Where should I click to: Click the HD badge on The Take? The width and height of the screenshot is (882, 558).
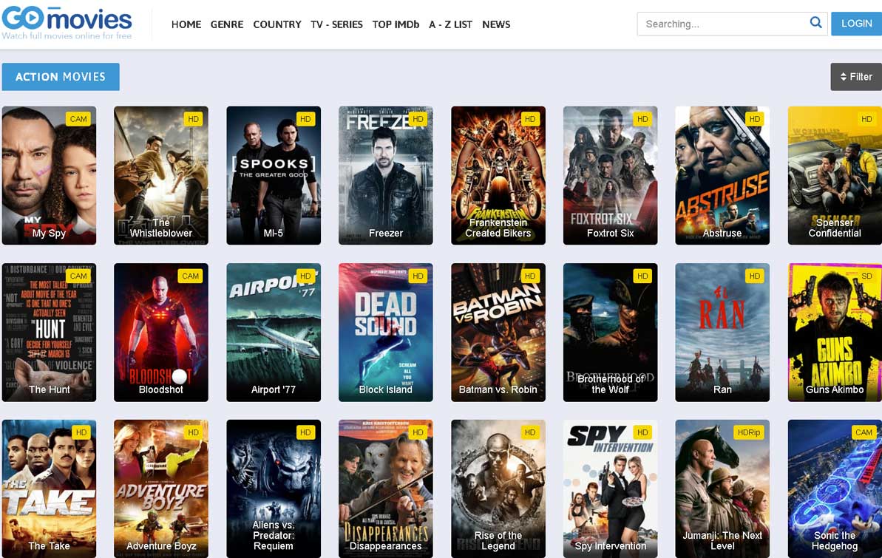81,432
